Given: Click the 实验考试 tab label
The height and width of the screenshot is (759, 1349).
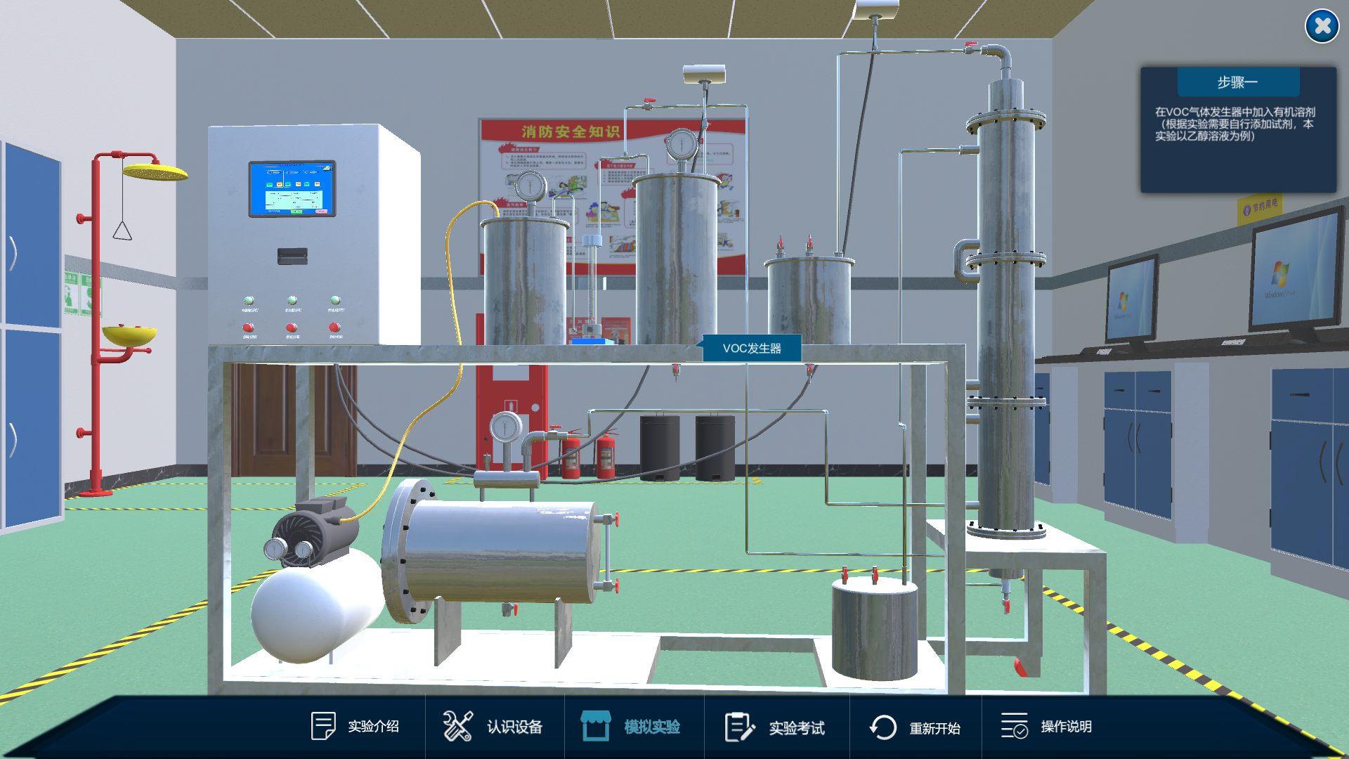Looking at the screenshot, I should pos(797,728).
